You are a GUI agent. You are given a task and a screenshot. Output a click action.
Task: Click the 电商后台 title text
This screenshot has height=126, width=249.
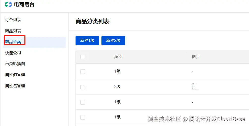tap(24, 4)
